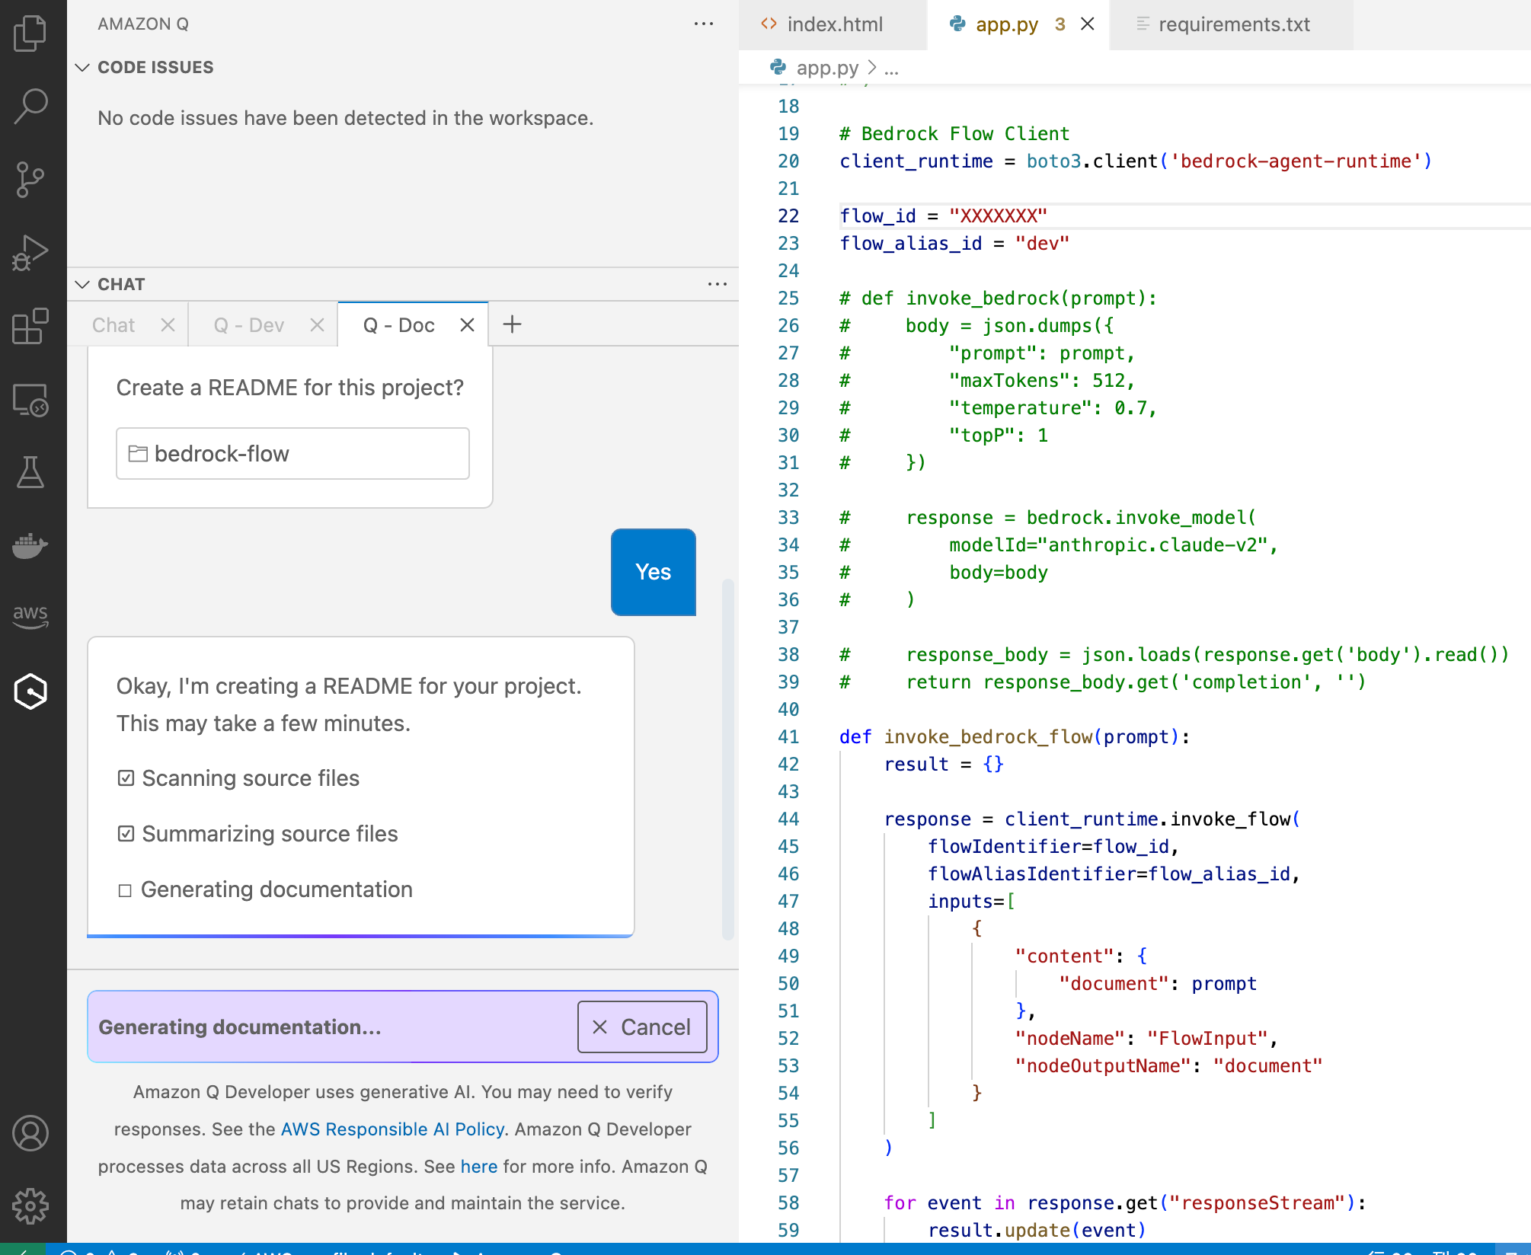The width and height of the screenshot is (1531, 1255).
Task: Open the AWS Responsible AI Policy link
Action: 392,1129
